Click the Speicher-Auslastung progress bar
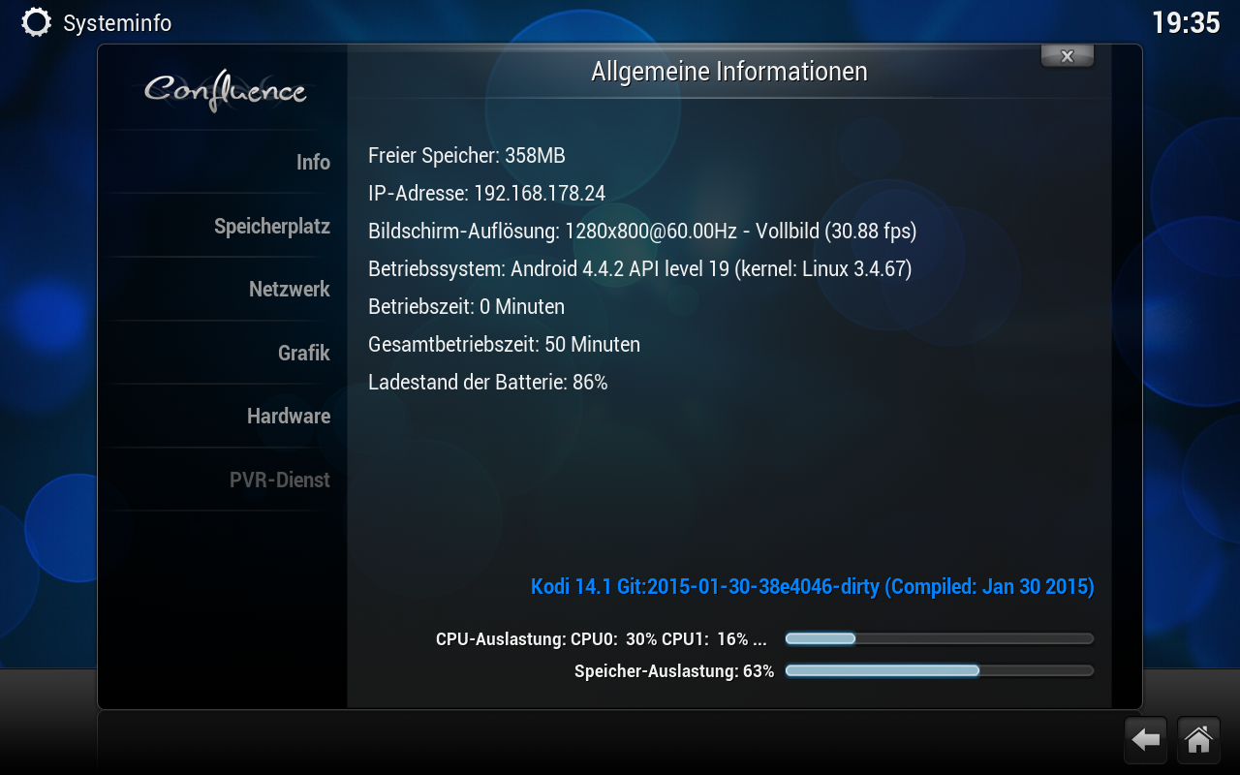The height and width of the screenshot is (775, 1240). [939, 670]
